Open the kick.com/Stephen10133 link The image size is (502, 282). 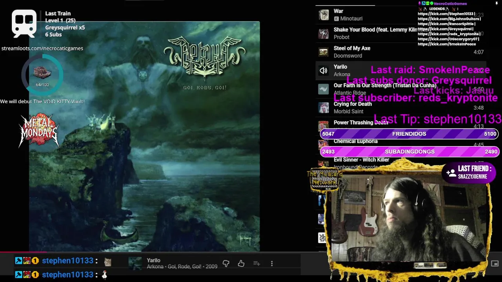point(446,14)
